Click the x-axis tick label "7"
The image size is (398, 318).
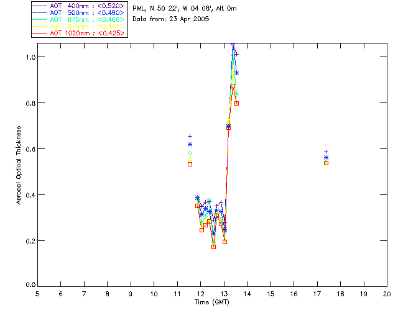click(84, 294)
